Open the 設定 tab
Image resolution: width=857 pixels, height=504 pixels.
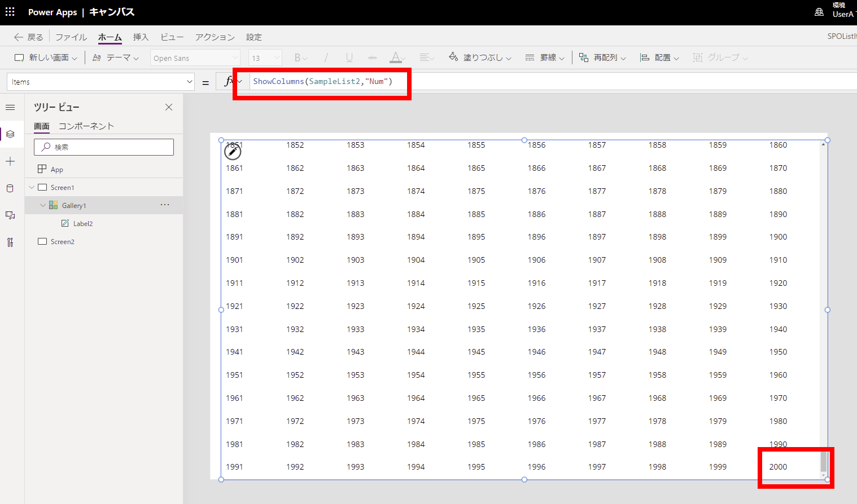tap(254, 37)
